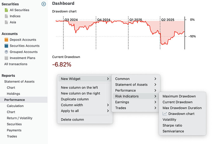
Task: Click the Securities Accounts blue icon
Action: click(x=6, y=46)
